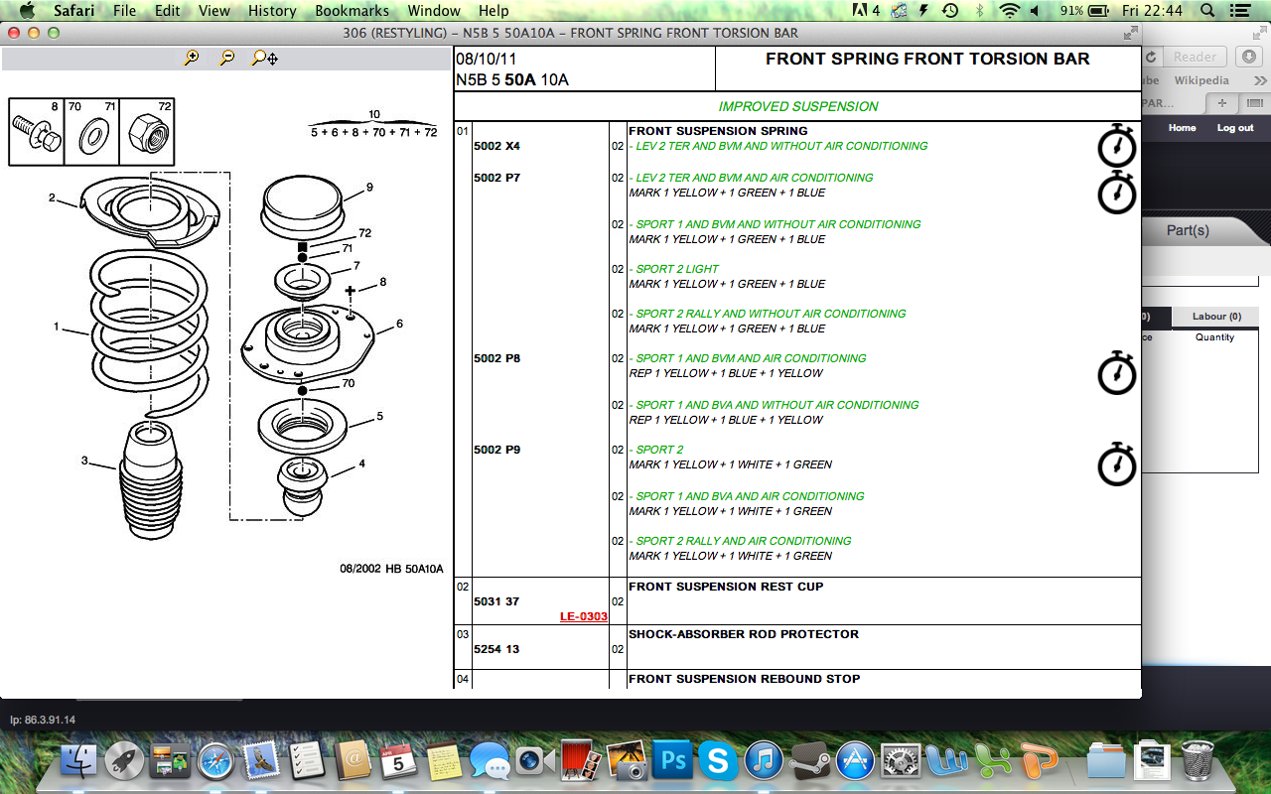This screenshot has width=1271, height=794.
Task: Click the FRONT SUSPENSION REST CUP row title
Action: [726, 587]
